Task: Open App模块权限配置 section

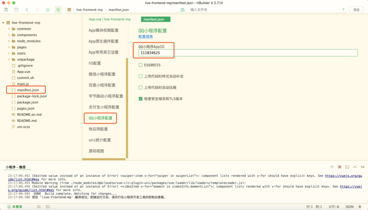Action: coord(104,30)
